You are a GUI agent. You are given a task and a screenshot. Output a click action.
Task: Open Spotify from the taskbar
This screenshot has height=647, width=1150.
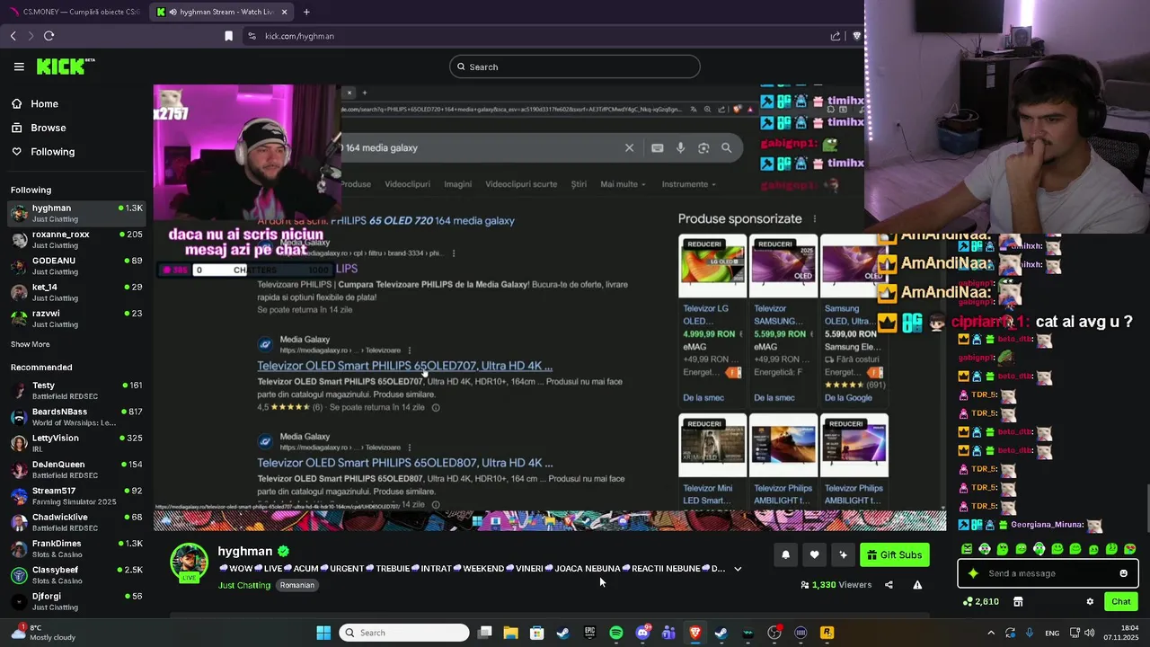616,633
